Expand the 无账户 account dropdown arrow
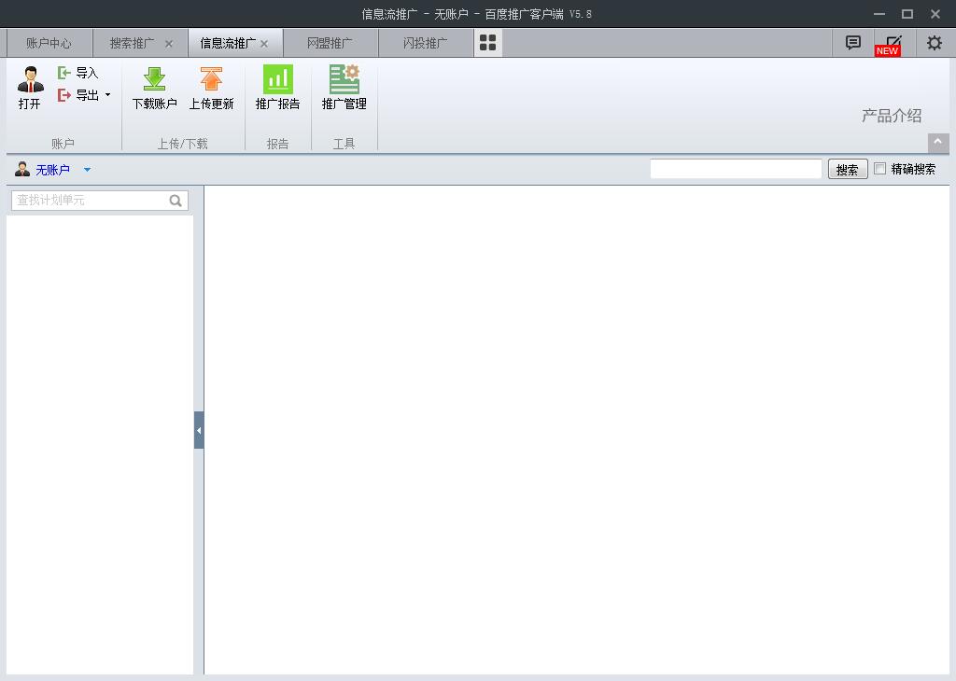Viewport: 956px width, 681px height. coord(87,170)
